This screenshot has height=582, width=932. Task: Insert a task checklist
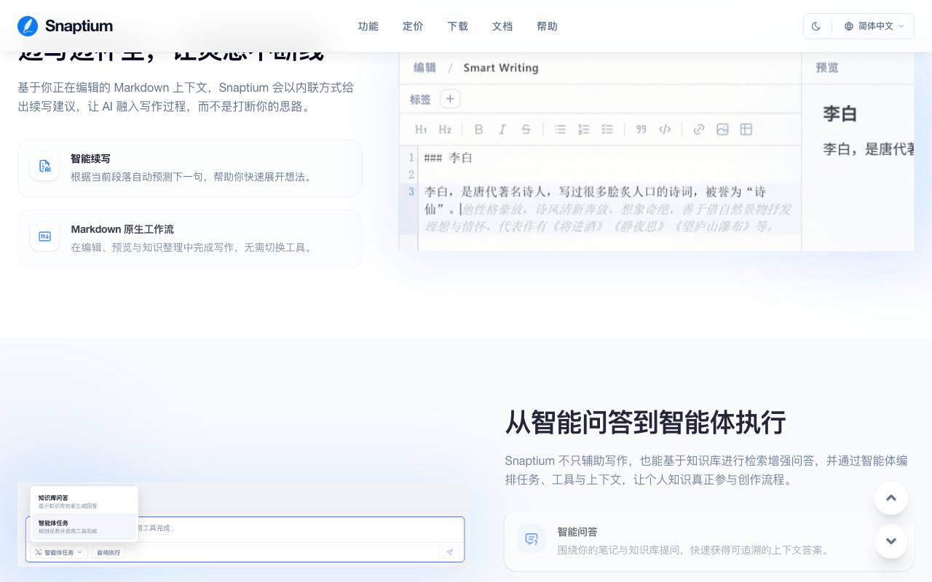point(607,129)
